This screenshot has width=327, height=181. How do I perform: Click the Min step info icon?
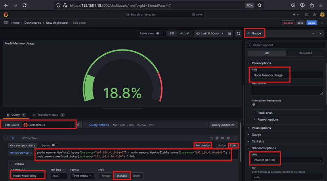64,170
